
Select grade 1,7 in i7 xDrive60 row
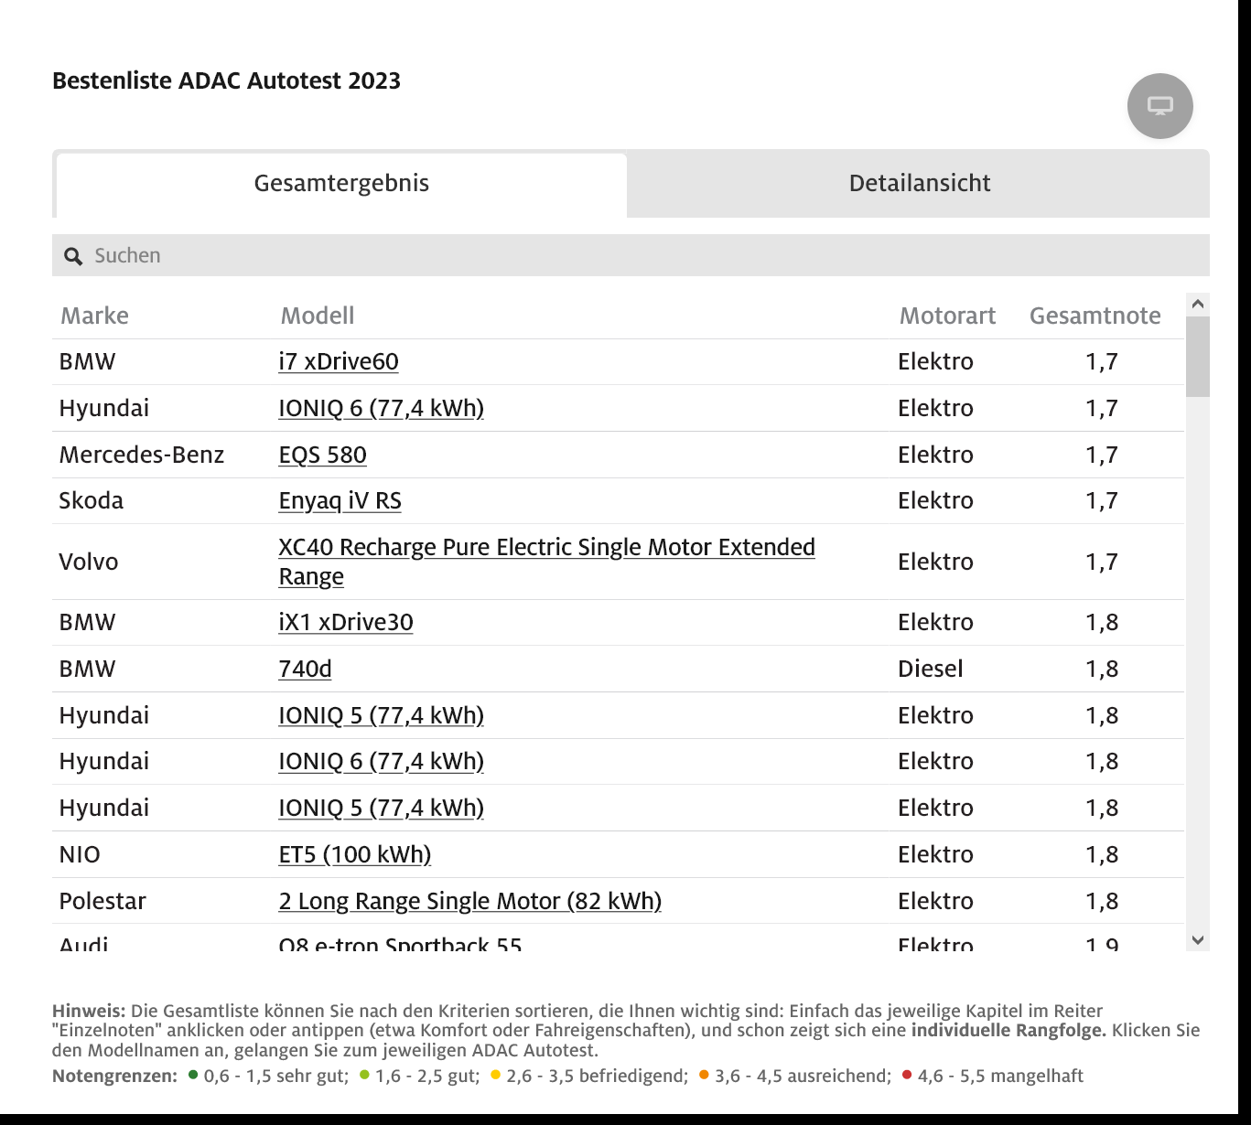(x=1102, y=361)
